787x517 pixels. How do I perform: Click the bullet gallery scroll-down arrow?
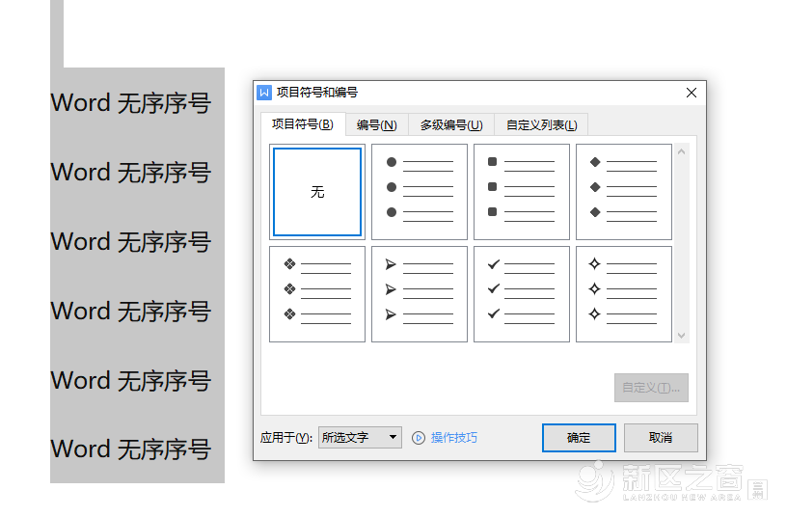coord(681,336)
